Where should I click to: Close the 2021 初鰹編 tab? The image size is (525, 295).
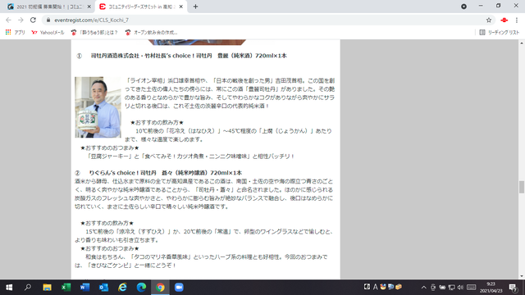click(x=89, y=7)
